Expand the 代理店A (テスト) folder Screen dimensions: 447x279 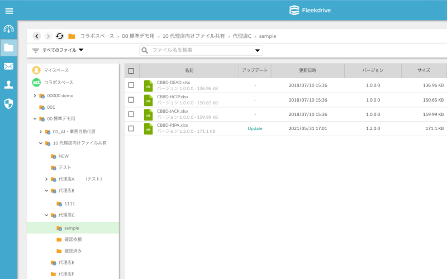click(46, 179)
